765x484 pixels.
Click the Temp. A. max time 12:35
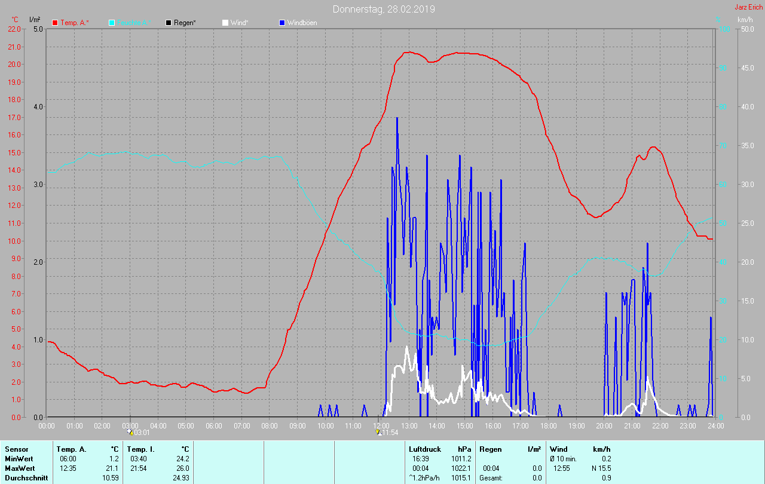[68, 468]
